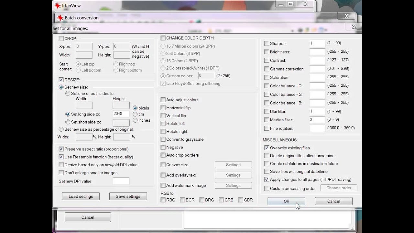Enable the Saturation checkbox
414x233 pixels.
(x=267, y=77)
